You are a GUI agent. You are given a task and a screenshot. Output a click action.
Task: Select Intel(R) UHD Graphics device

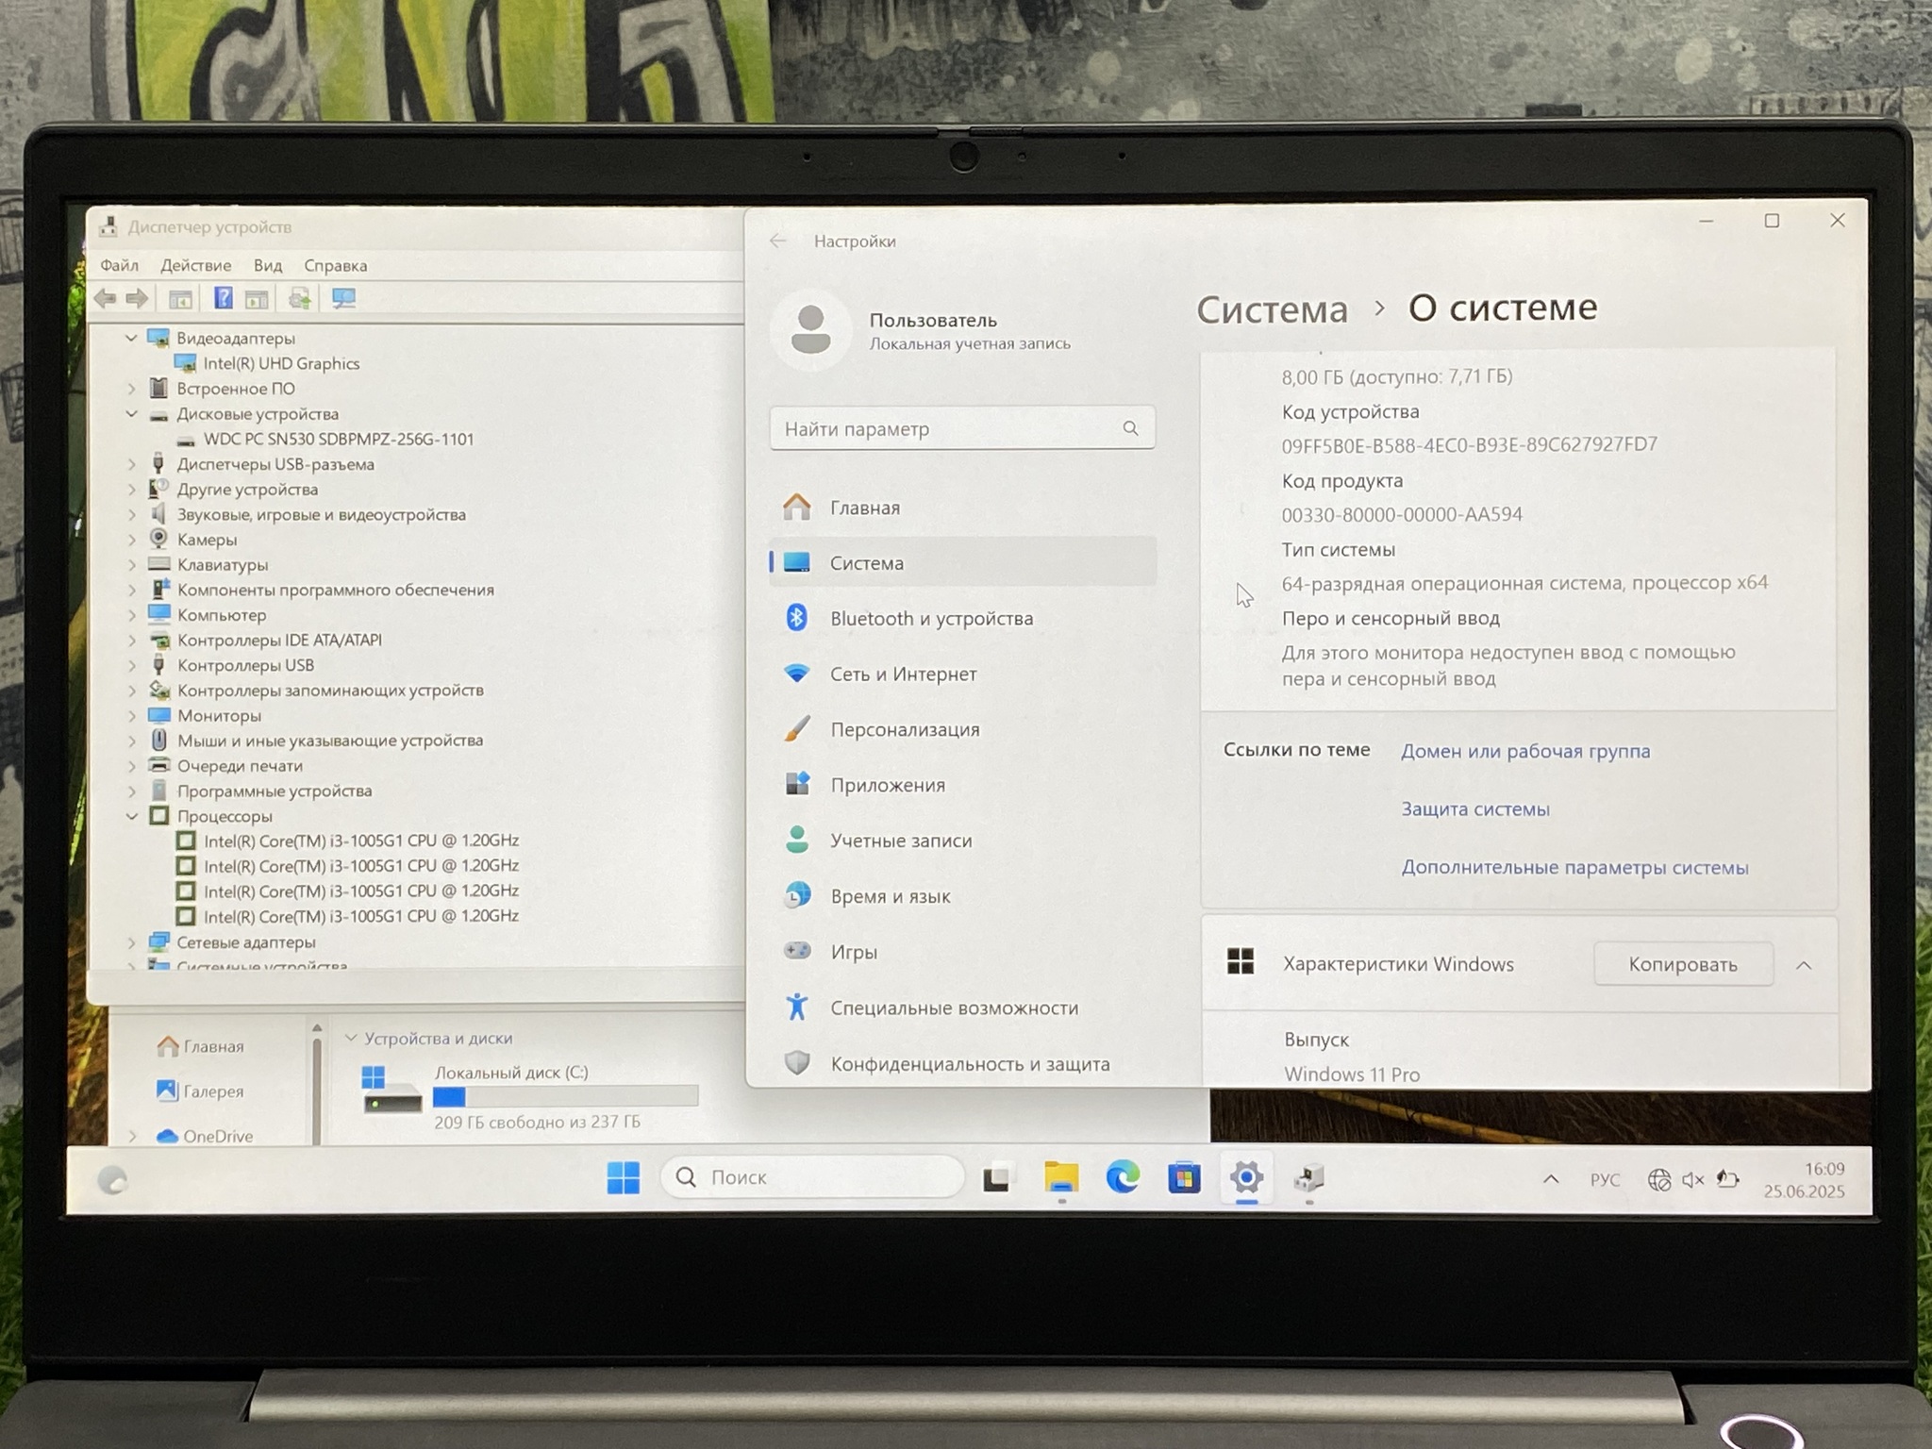point(281,364)
